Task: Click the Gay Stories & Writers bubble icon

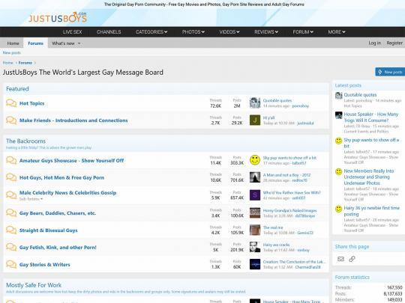Action: pyautogui.click(x=11, y=264)
